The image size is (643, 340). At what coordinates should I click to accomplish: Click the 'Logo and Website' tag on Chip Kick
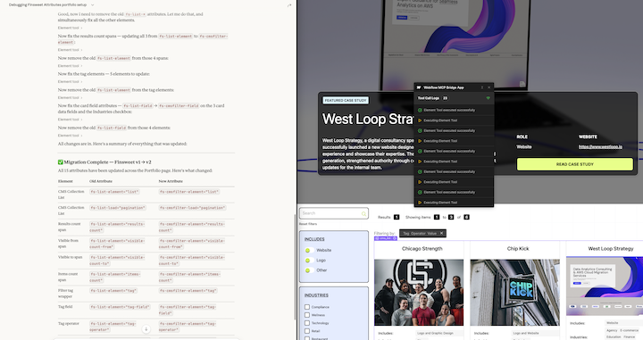525,334
